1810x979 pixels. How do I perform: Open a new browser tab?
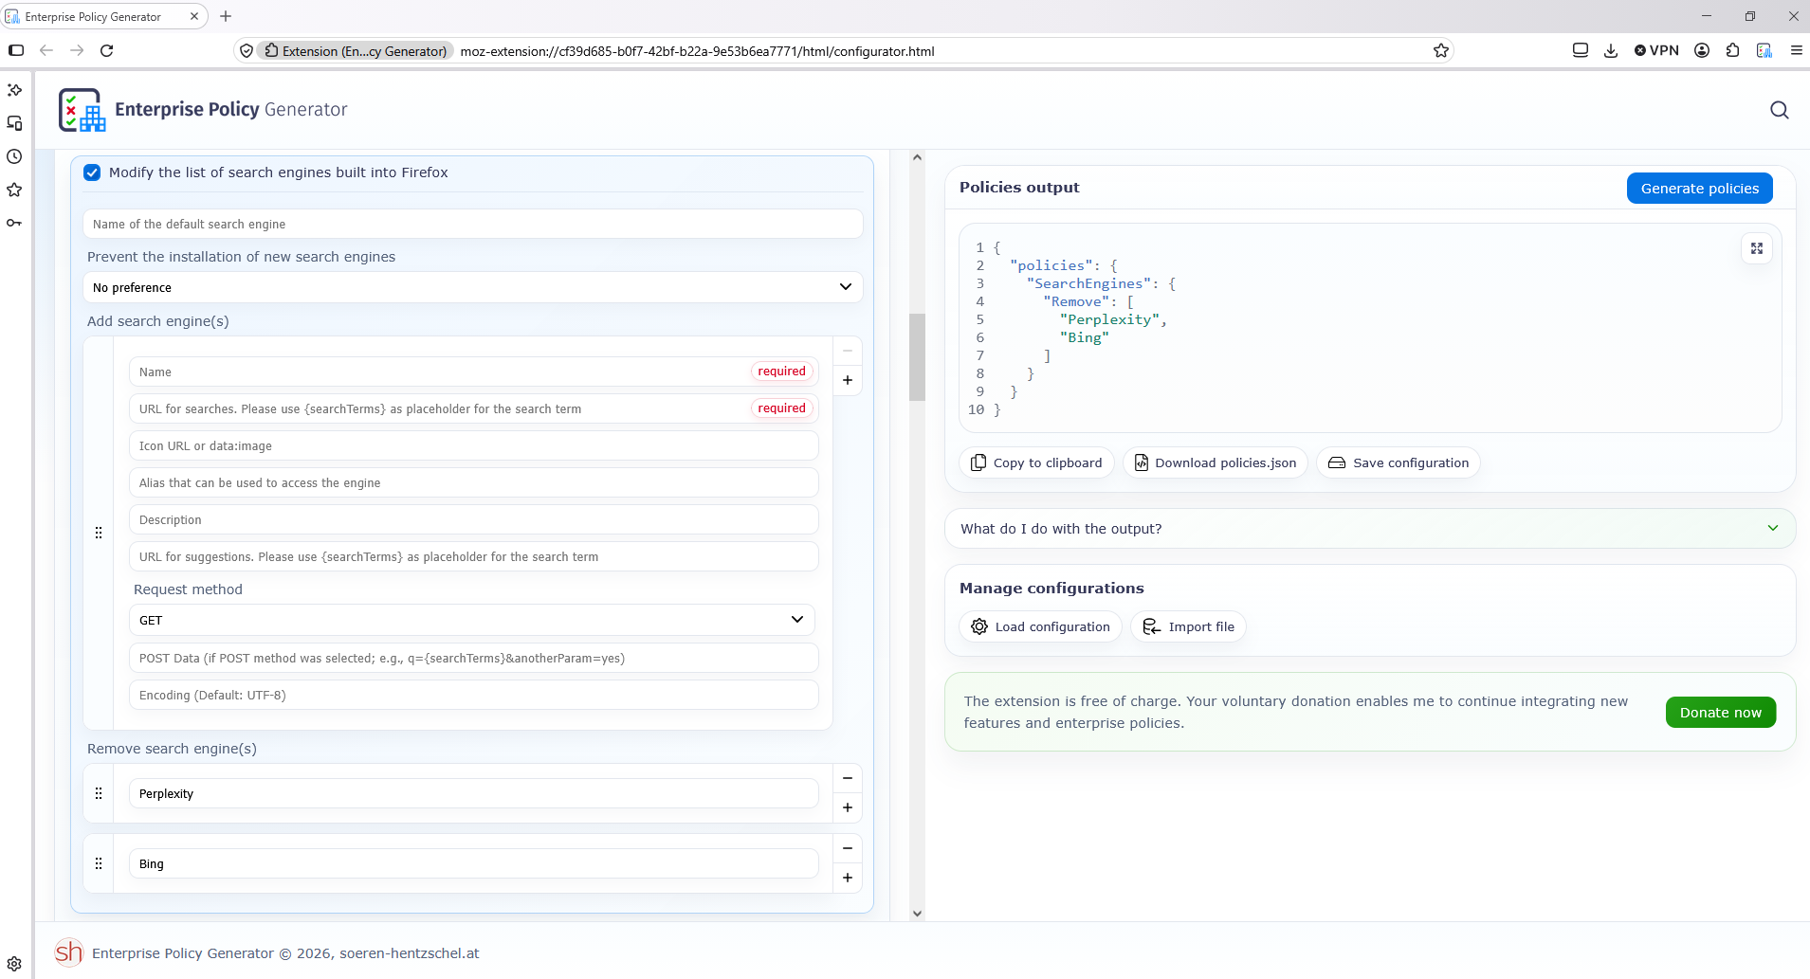tap(226, 16)
